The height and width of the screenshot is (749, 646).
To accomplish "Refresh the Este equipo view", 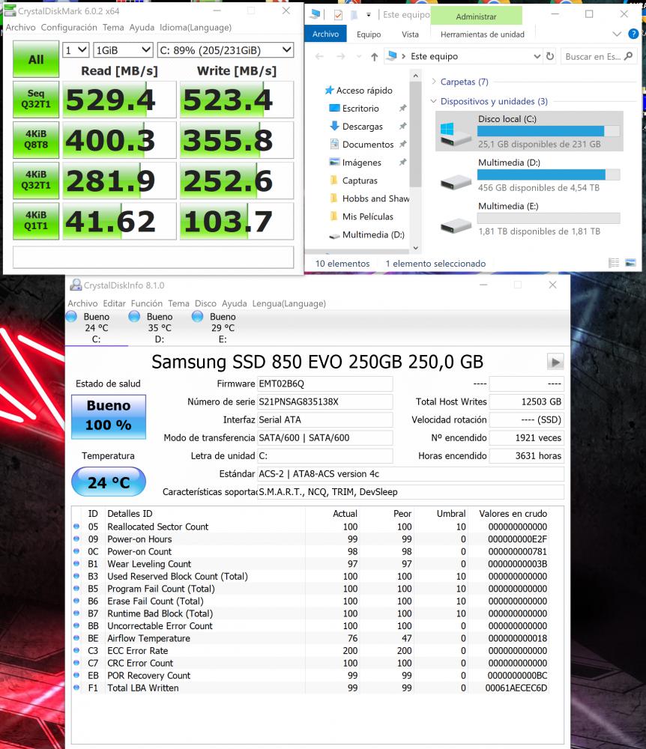I will click(x=550, y=56).
